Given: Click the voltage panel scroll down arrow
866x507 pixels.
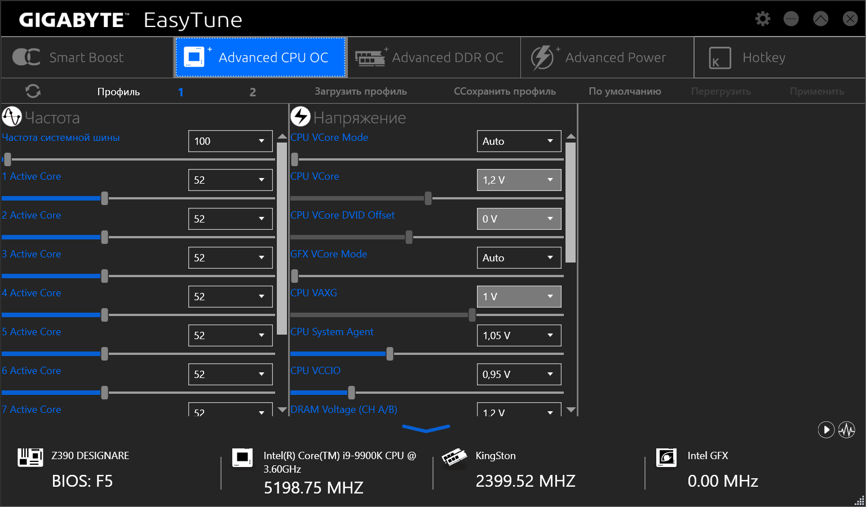Looking at the screenshot, I should point(571,410).
